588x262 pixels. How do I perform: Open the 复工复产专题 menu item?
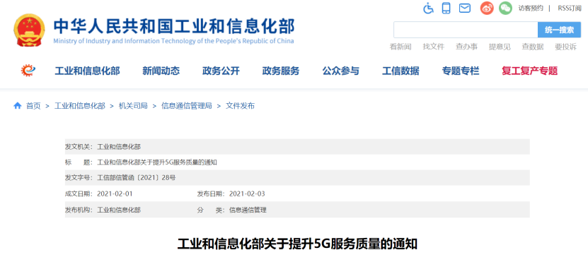coord(529,71)
